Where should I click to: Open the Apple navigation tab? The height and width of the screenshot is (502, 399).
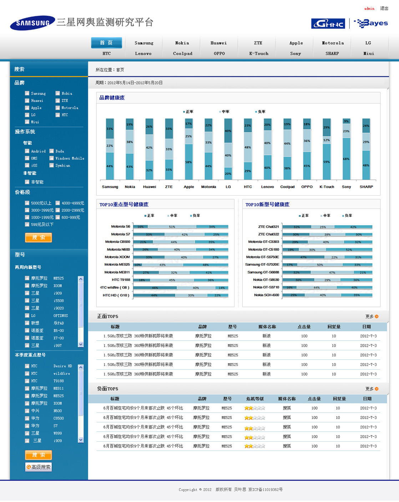[296, 43]
